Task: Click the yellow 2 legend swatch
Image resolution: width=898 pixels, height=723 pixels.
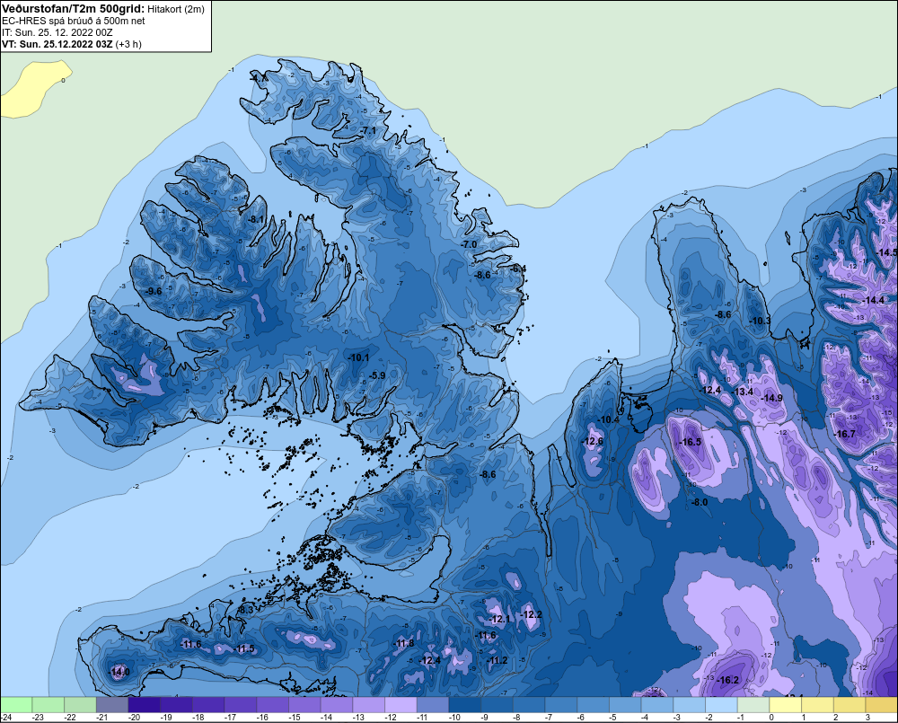Action: pyautogui.click(x=850, y=705)
